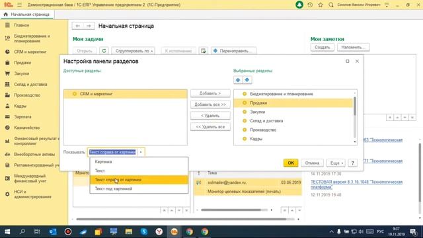Choose Текст под картинкой option

pyautogui.click(x=139, y=188)
